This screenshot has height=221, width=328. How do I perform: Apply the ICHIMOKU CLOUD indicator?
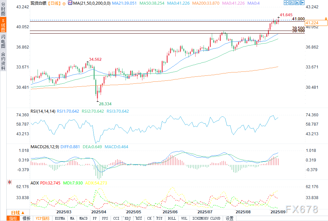206,218
